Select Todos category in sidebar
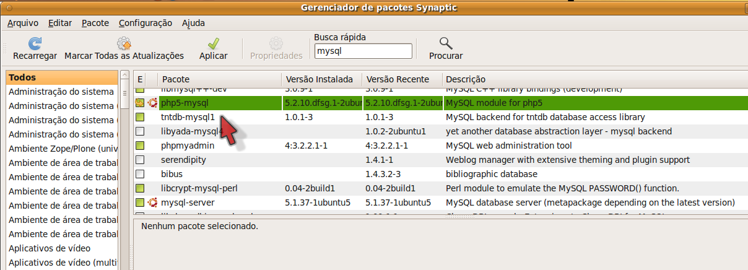This screenshot has height=270, width=748. click(62, 77)
